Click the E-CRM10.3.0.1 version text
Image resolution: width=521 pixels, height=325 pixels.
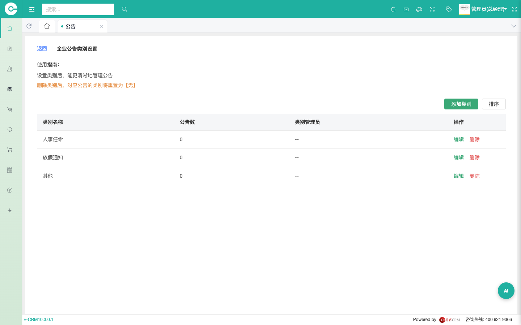38,320
